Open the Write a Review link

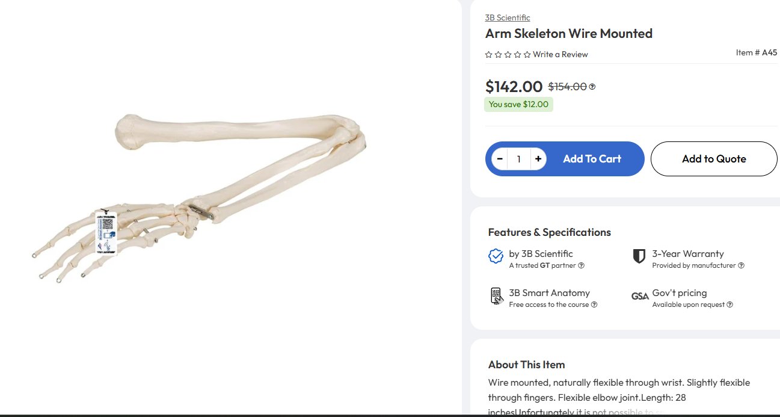(560, 55)
